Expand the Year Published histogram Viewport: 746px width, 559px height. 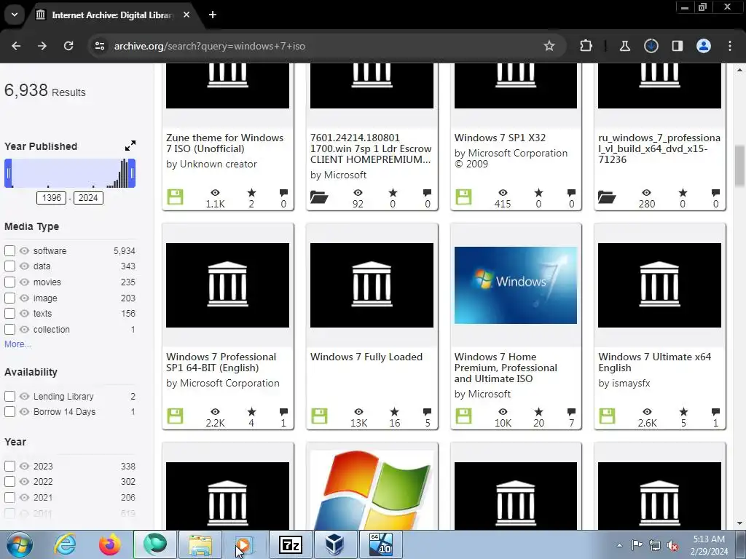click(x=130, y=146)
